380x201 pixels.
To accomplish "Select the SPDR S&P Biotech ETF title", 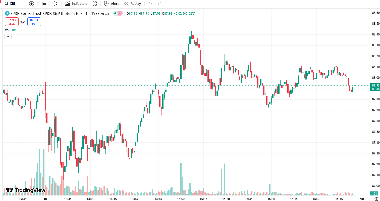I will click(60, 13).
